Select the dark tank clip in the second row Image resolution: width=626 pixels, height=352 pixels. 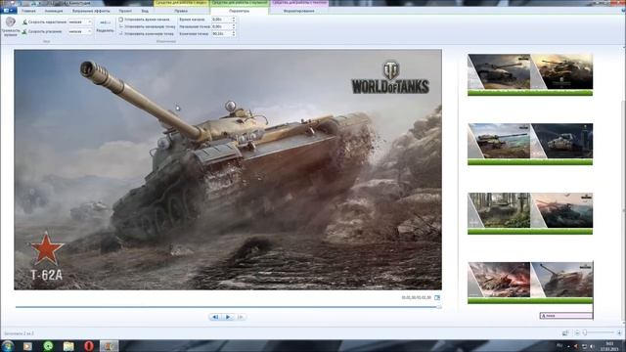[561, 141]
